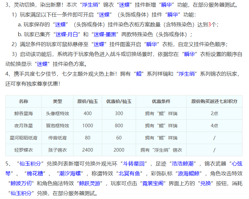Click the 拥有"浮生绡"锦衣 condition cell
Screen dimensions: 249x199
click(x=161, y=150)
